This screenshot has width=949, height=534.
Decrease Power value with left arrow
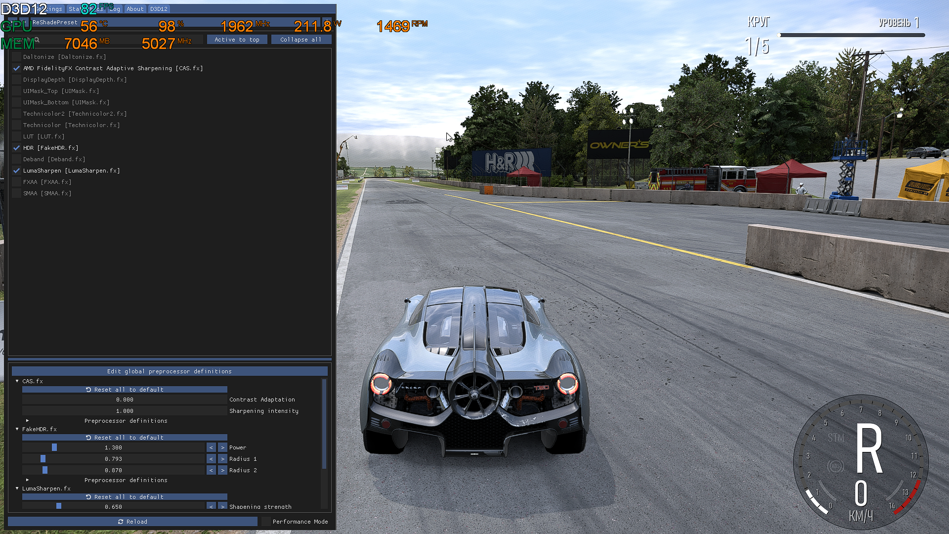[211, 447]
